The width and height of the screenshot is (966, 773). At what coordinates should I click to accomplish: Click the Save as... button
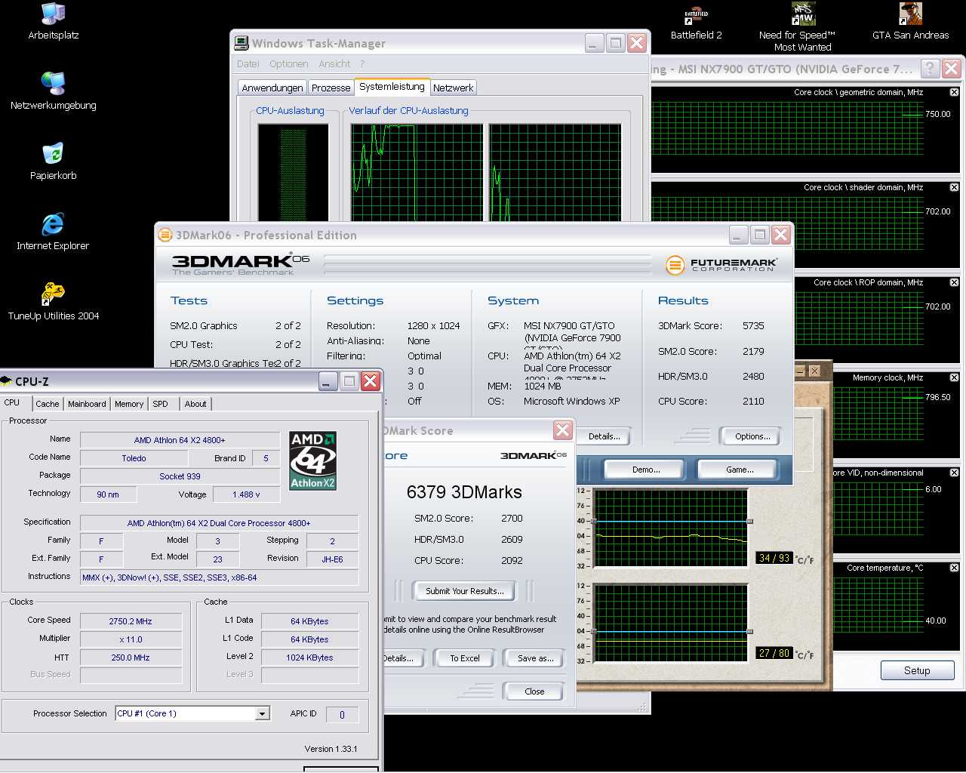[x=535, y=658]
